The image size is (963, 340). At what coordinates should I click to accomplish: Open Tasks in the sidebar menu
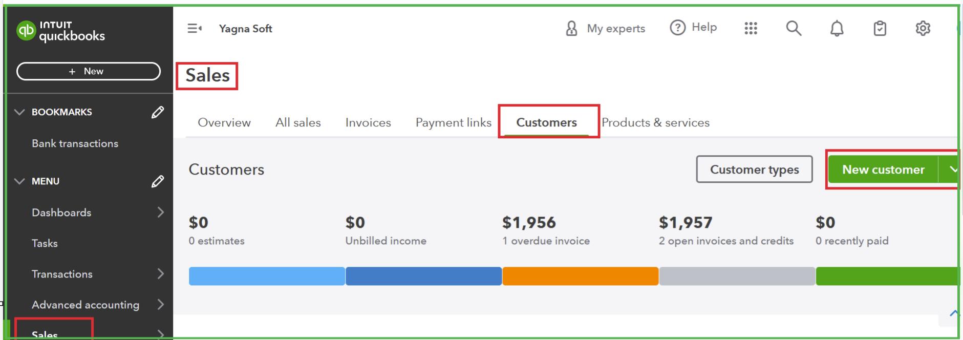45,243
